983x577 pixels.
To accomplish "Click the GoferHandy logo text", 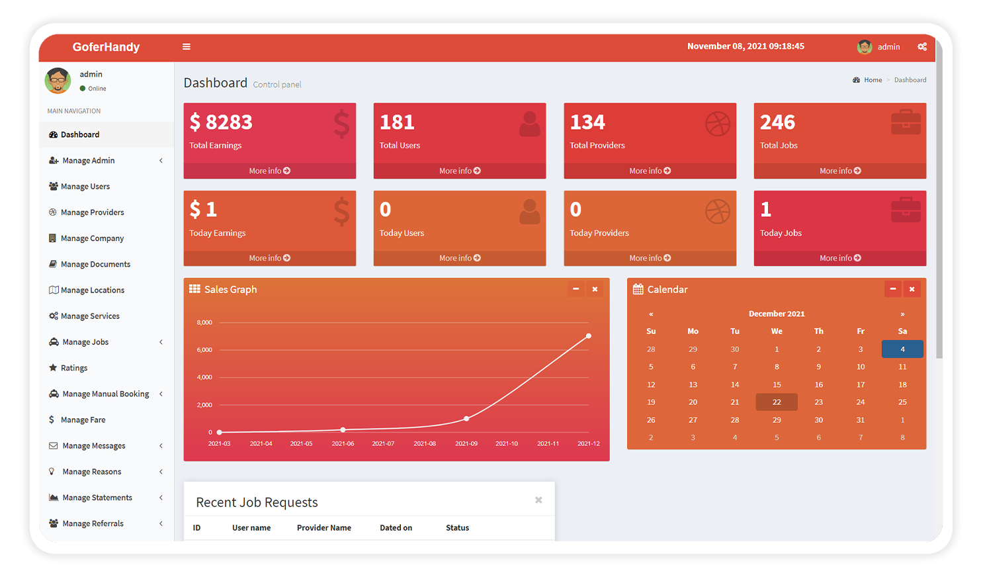I will click(x=106, y=47).
